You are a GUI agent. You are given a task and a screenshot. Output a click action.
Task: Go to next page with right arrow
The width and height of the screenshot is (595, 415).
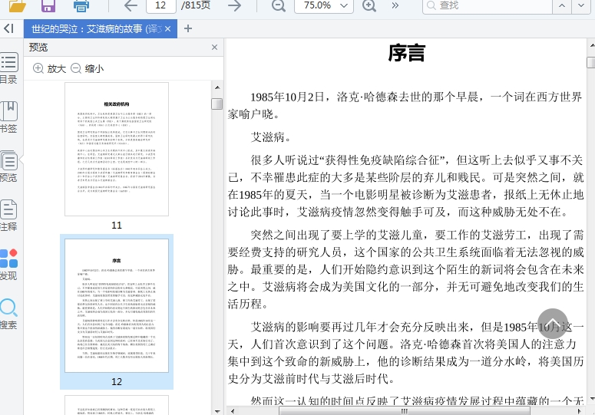coord(234,6)
